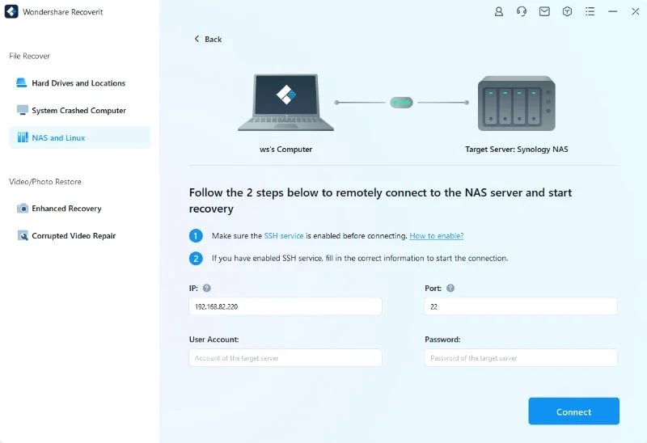
Task: Click into the Password field
Action: pyautogui.click(x=520, y=358)
